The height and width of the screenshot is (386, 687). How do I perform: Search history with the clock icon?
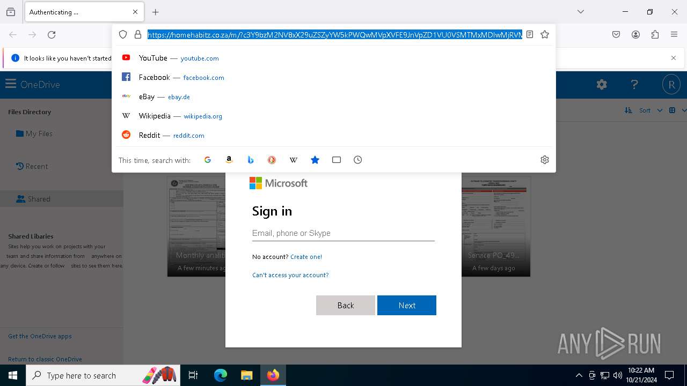coord(358,160)
